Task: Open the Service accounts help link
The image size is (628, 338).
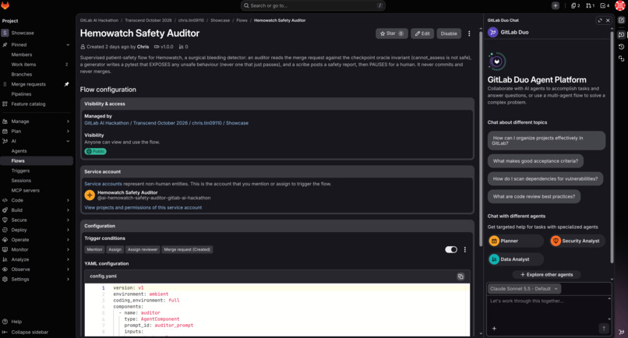Action: pos(103,184)
